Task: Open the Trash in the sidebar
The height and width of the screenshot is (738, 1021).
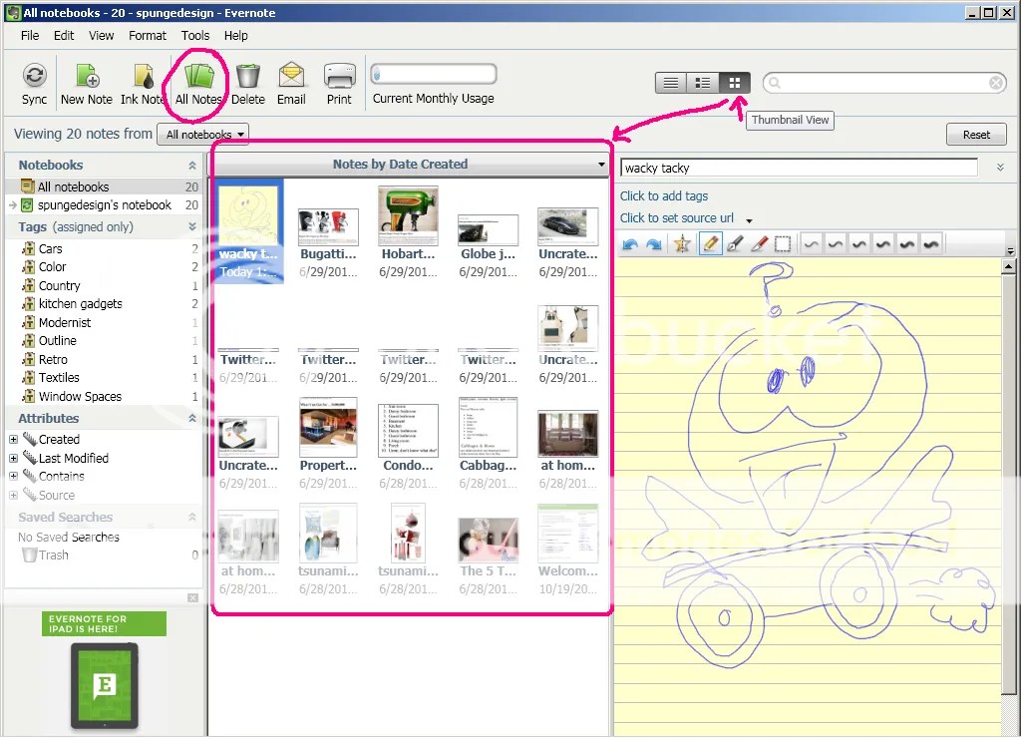Action: pos(46,554)
